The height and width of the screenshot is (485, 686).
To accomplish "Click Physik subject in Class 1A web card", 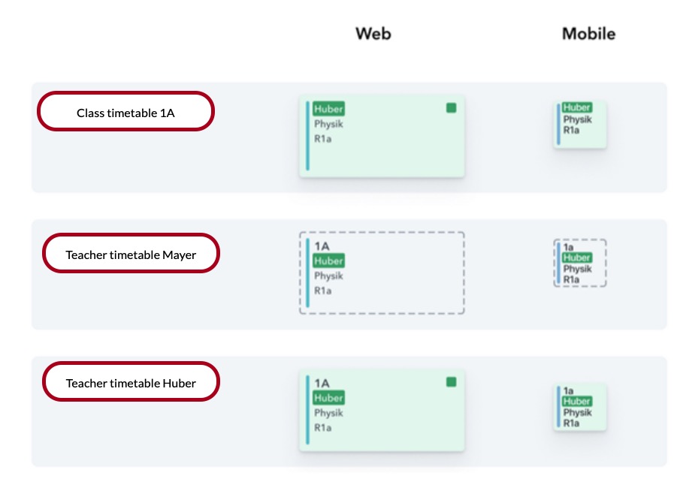I will 328,124.
